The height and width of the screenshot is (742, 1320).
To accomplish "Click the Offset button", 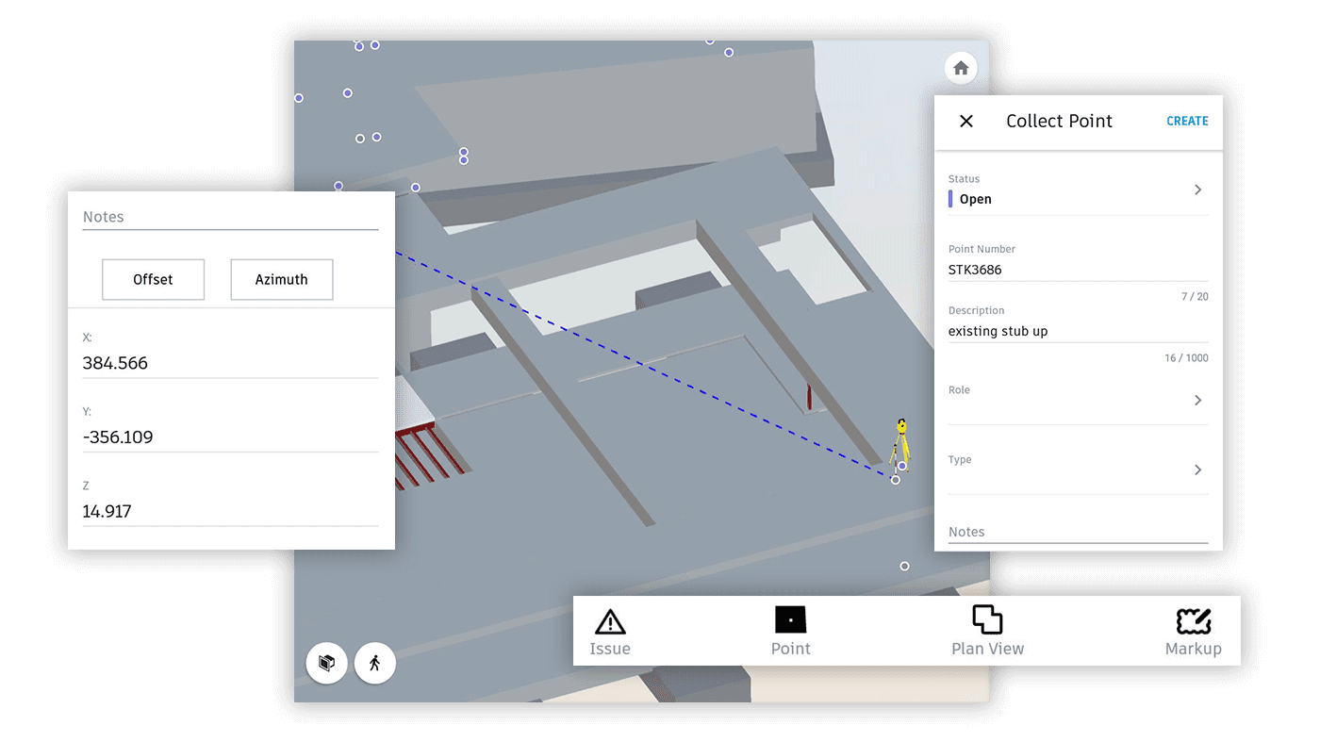I will pos(154,280).
